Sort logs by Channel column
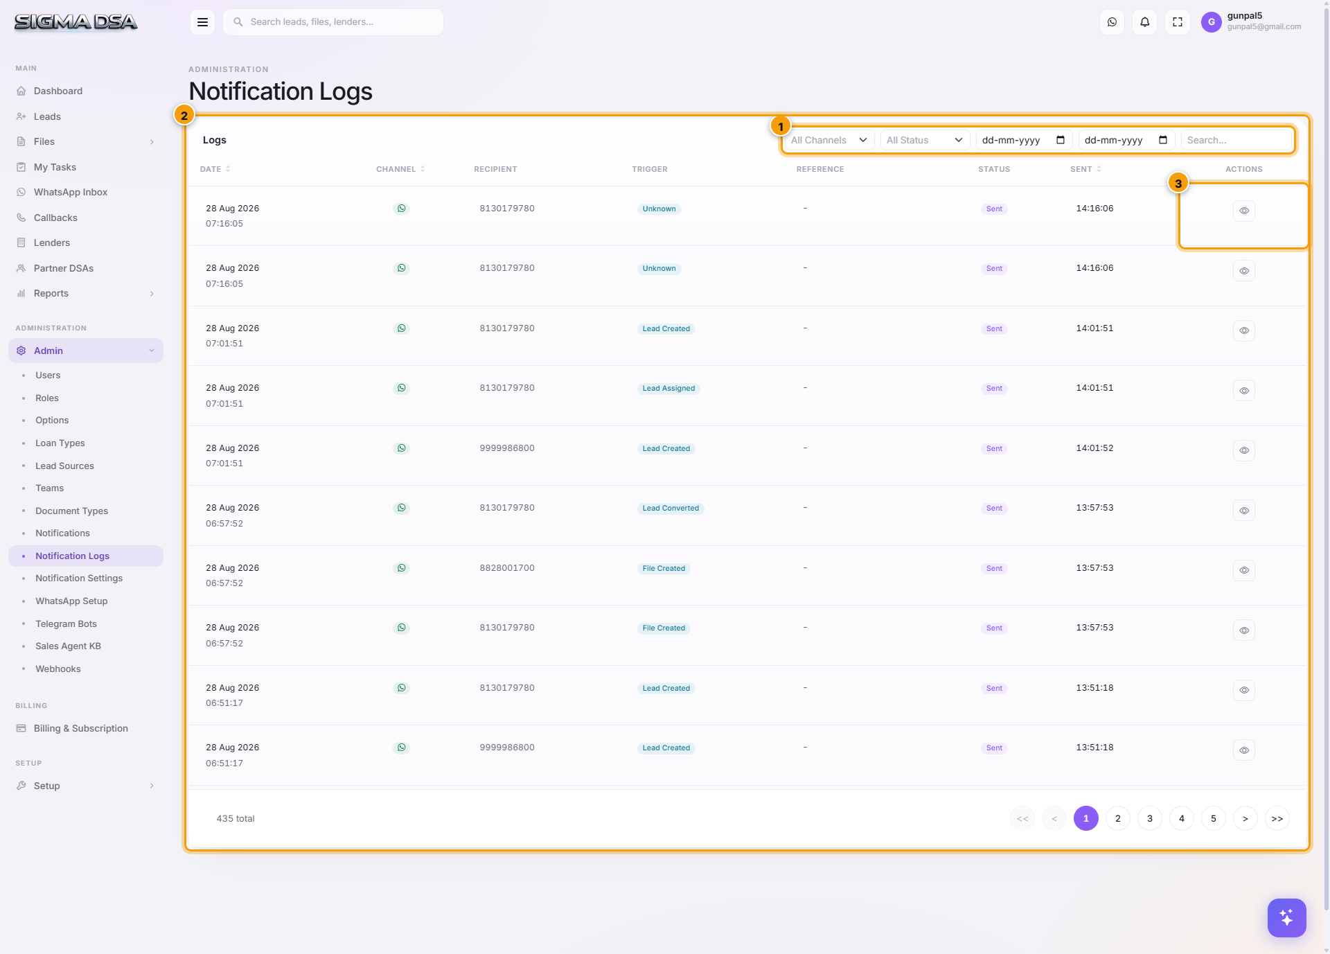Image resolution: width=1330 pixels, height=954 pixels. tap(400, 169)
